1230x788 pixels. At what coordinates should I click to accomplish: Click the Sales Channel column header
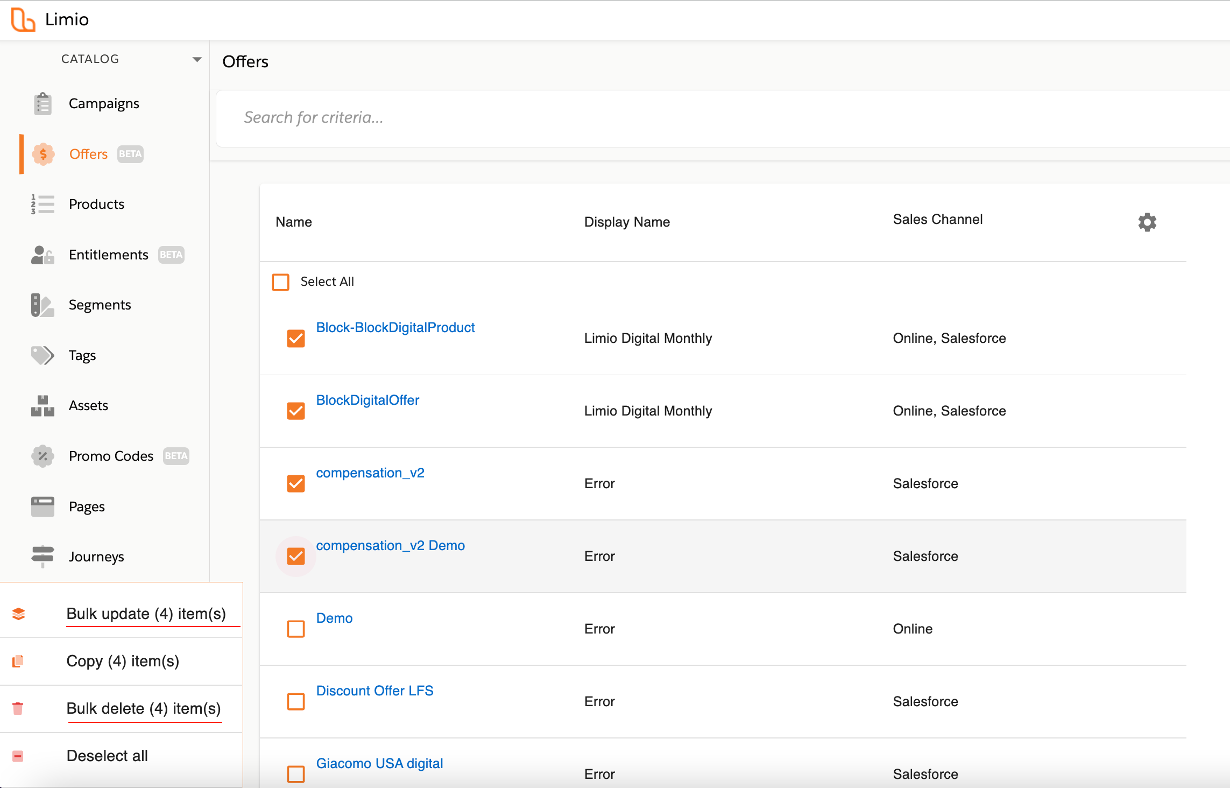pos(938,220)
